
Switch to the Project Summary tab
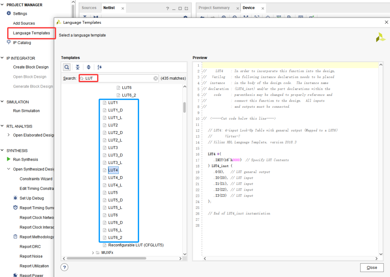[214, 8]
